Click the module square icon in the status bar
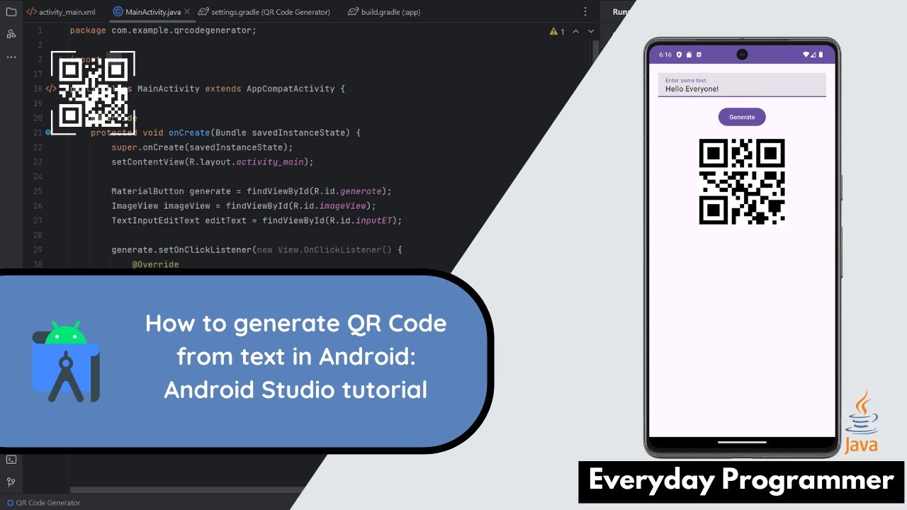Image resolution: width=907 pixels, height=510 pixels. [10, 503]
